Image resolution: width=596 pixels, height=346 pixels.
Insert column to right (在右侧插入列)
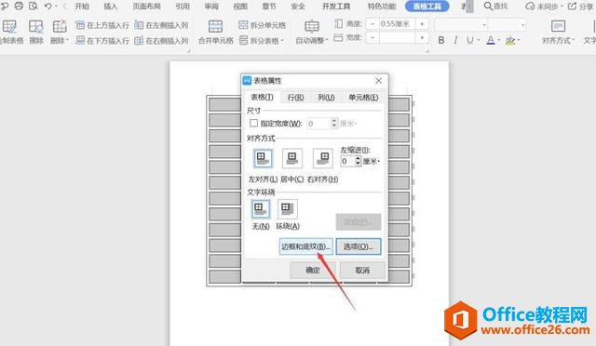click(x=161, y=40)
